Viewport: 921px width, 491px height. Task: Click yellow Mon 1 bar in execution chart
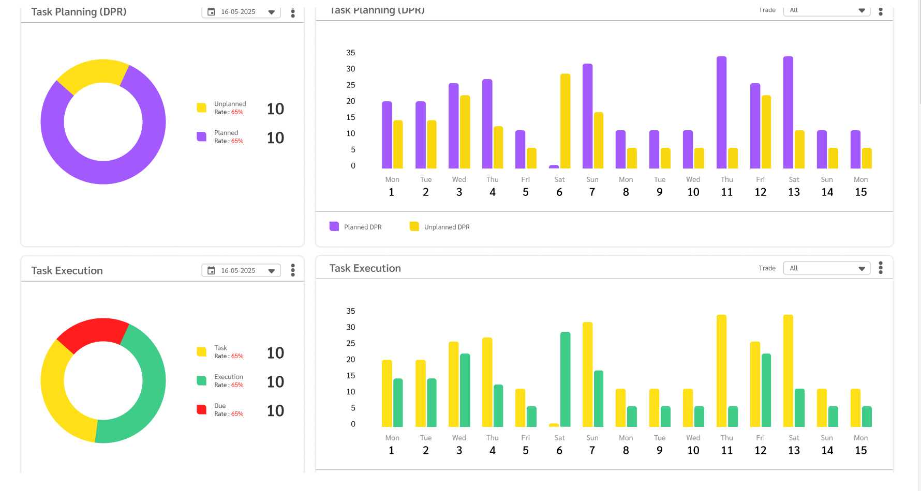click(387, 393)
